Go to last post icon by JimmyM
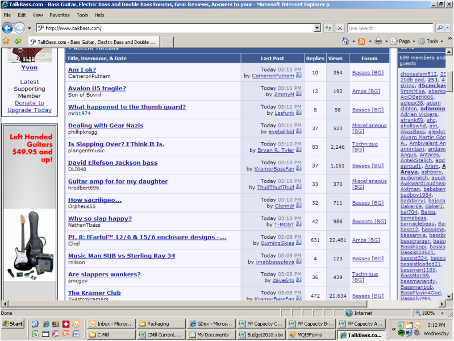Viewport: 454px width, 341px height. [299, 94]
